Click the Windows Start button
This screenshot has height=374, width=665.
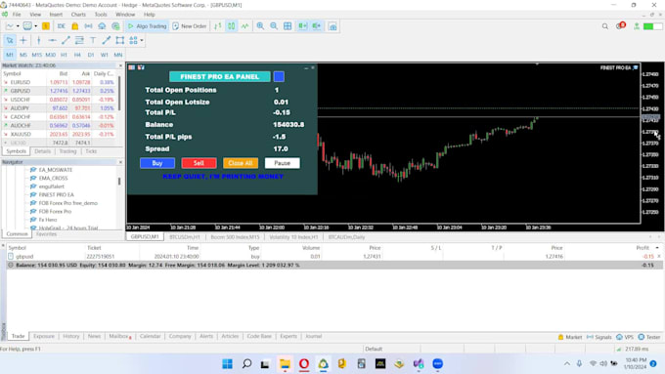(227, 364)
